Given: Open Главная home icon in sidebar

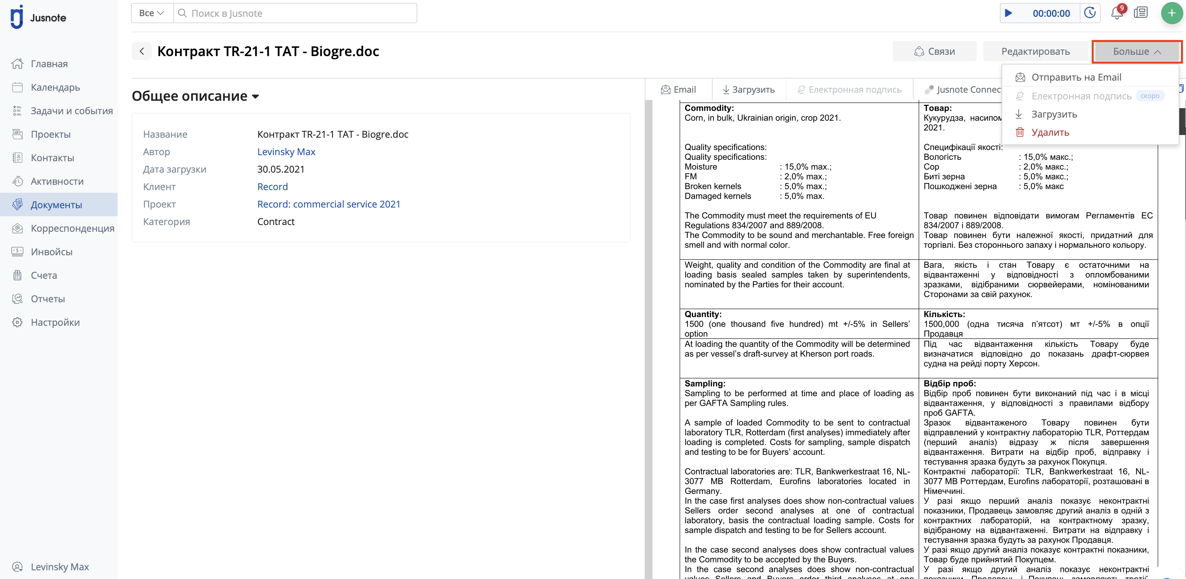Looking at the screenshot, I should (17, 63).
